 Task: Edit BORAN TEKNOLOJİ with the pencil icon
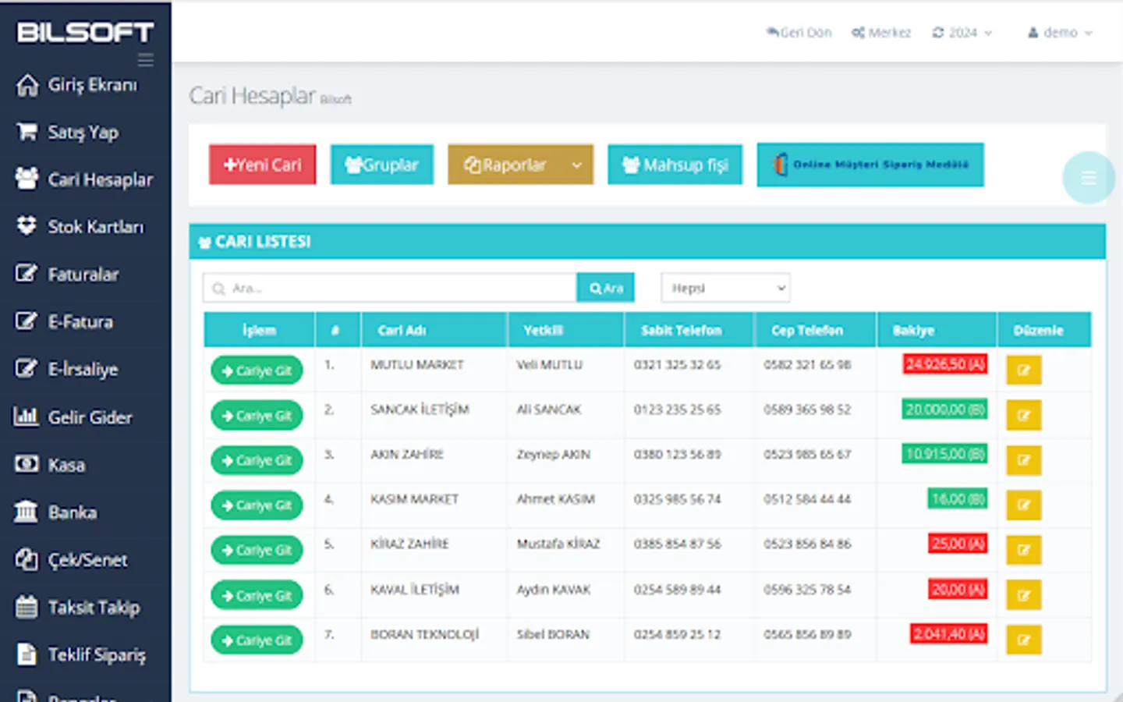click(x=1023, y=640)
